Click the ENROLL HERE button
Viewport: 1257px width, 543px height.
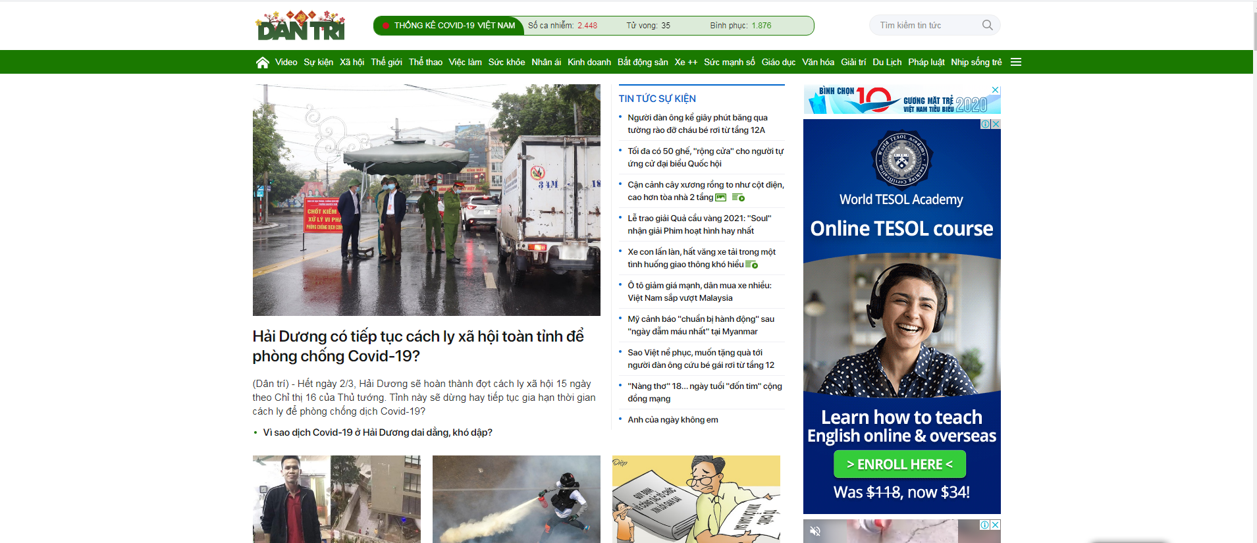point(899,464)
